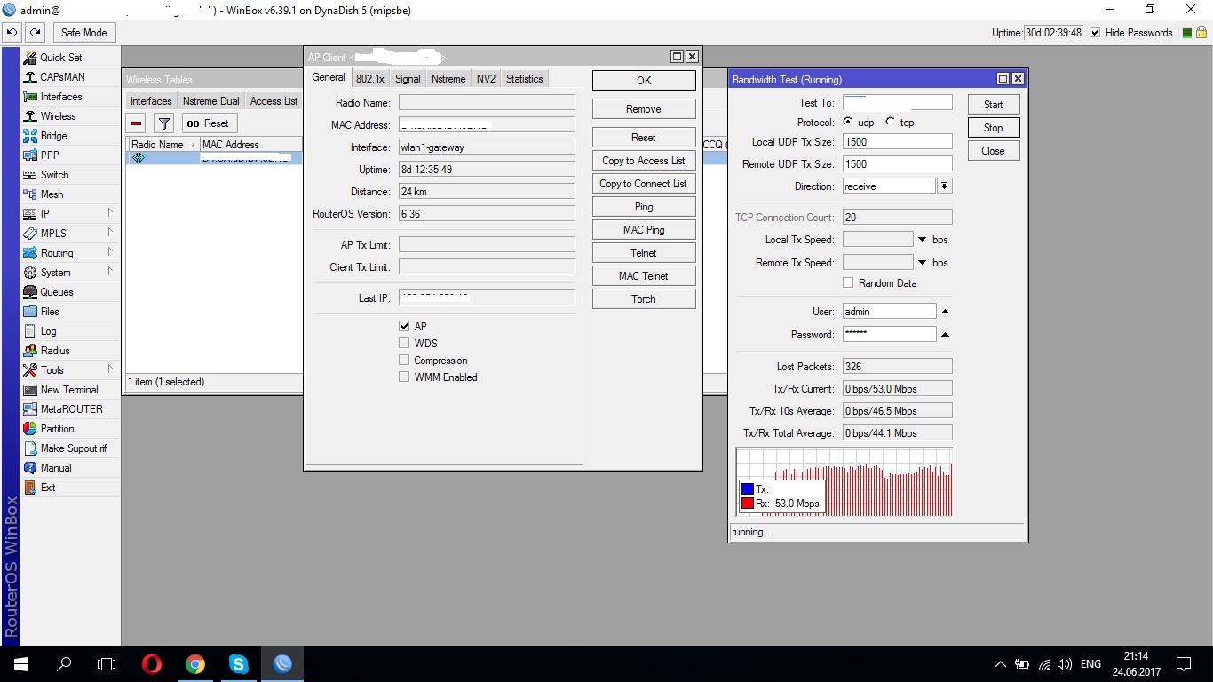Click the red minus remove icon
This screenshot has width=1213, height=682.
click(x=137, y=123)
